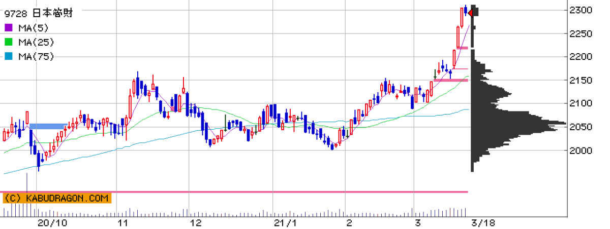The width and height of the screenshot is (610, 229).
Task: Click the largest volume-profile bar near 2060
Action: click(x=518, y=123)
